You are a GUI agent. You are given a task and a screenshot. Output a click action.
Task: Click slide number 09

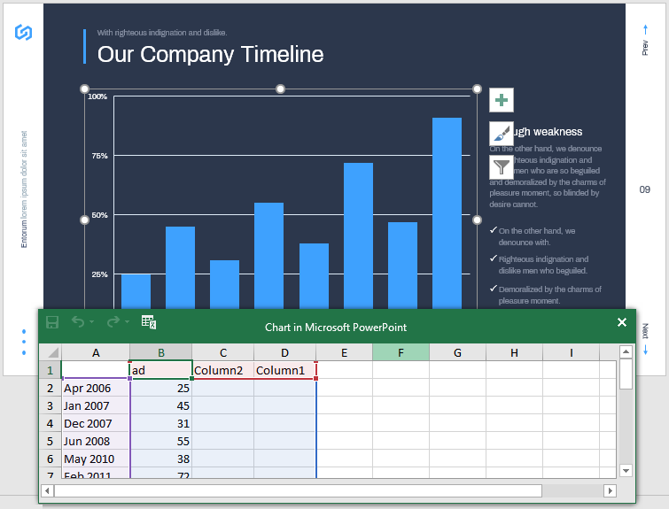645,189
